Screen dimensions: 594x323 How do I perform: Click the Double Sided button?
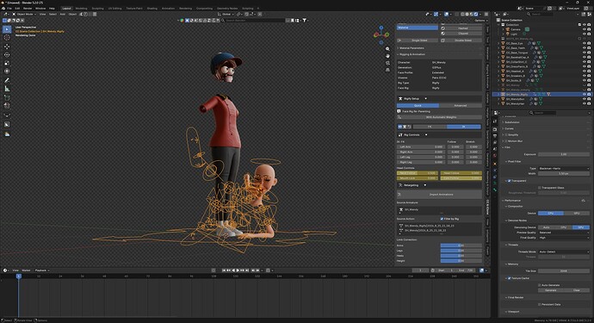pos(461,40)
